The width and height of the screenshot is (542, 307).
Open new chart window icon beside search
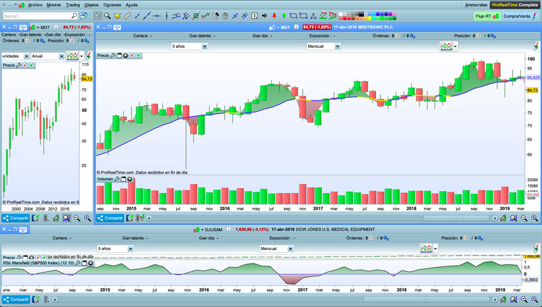click(83, 16)
